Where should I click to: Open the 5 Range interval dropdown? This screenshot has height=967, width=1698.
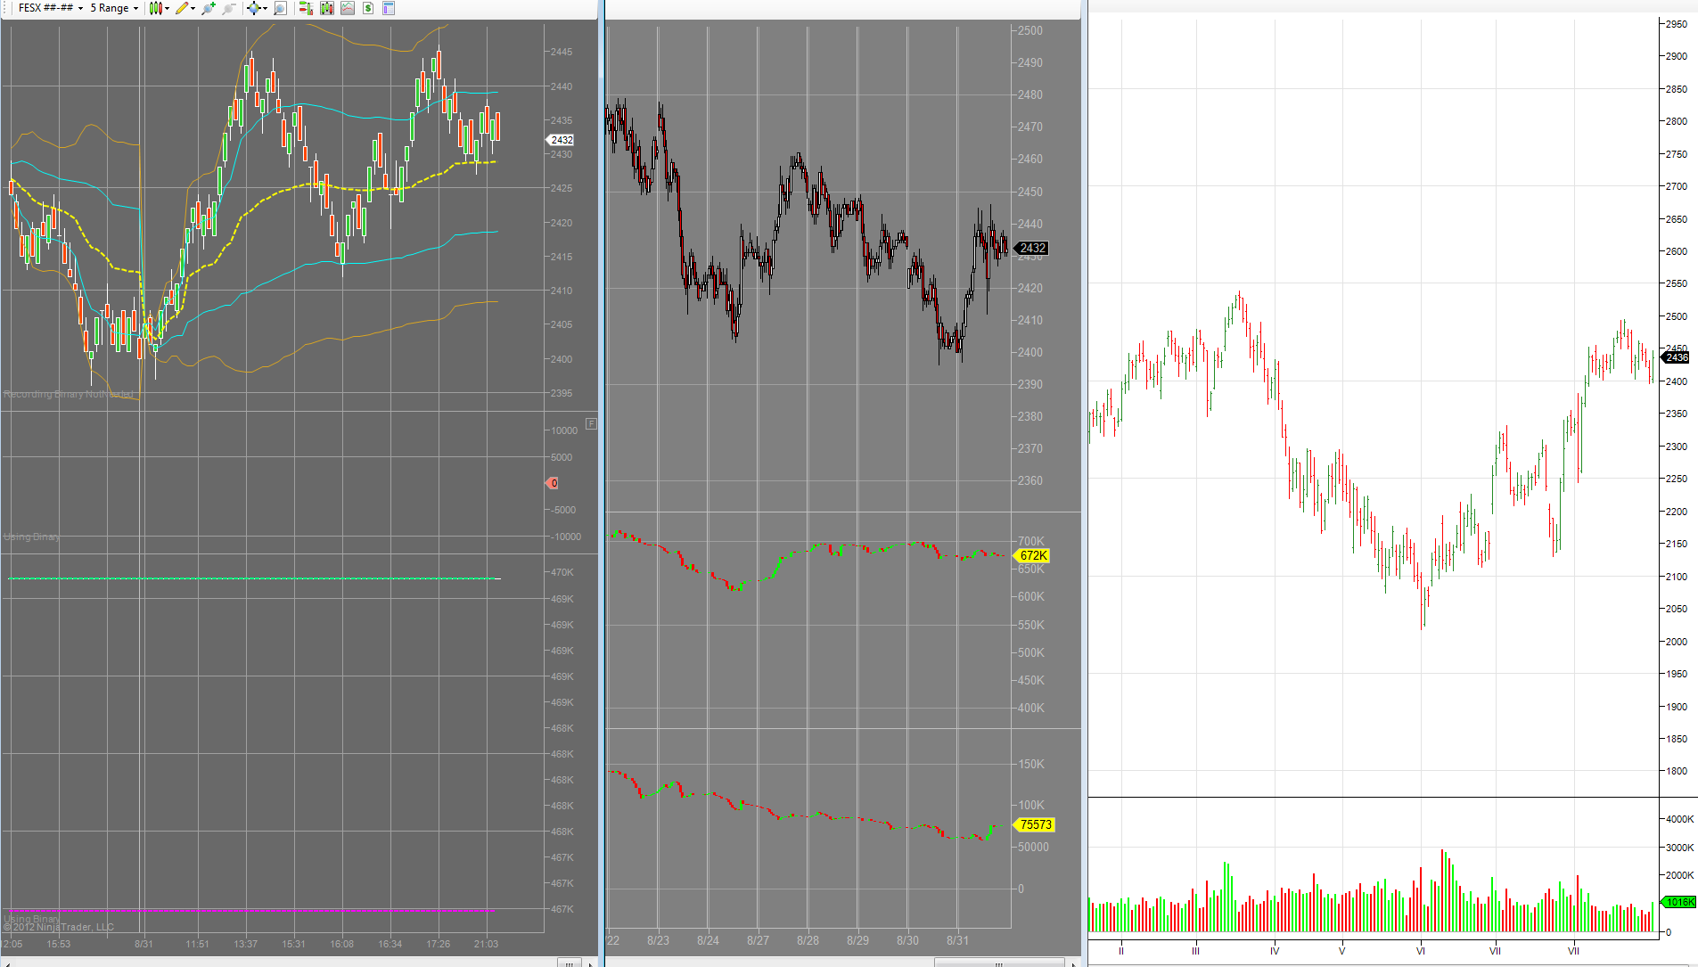click(x=114, y=8)
